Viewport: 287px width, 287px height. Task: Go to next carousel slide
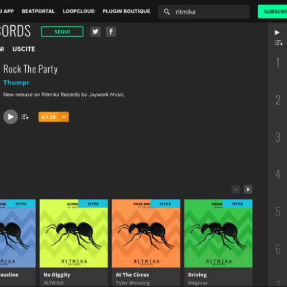tap(248, 189)
